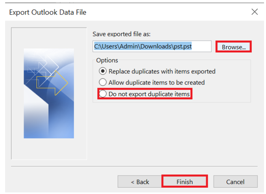
Task: Click Finish to complete the export
Action: [x=185, y=182]
